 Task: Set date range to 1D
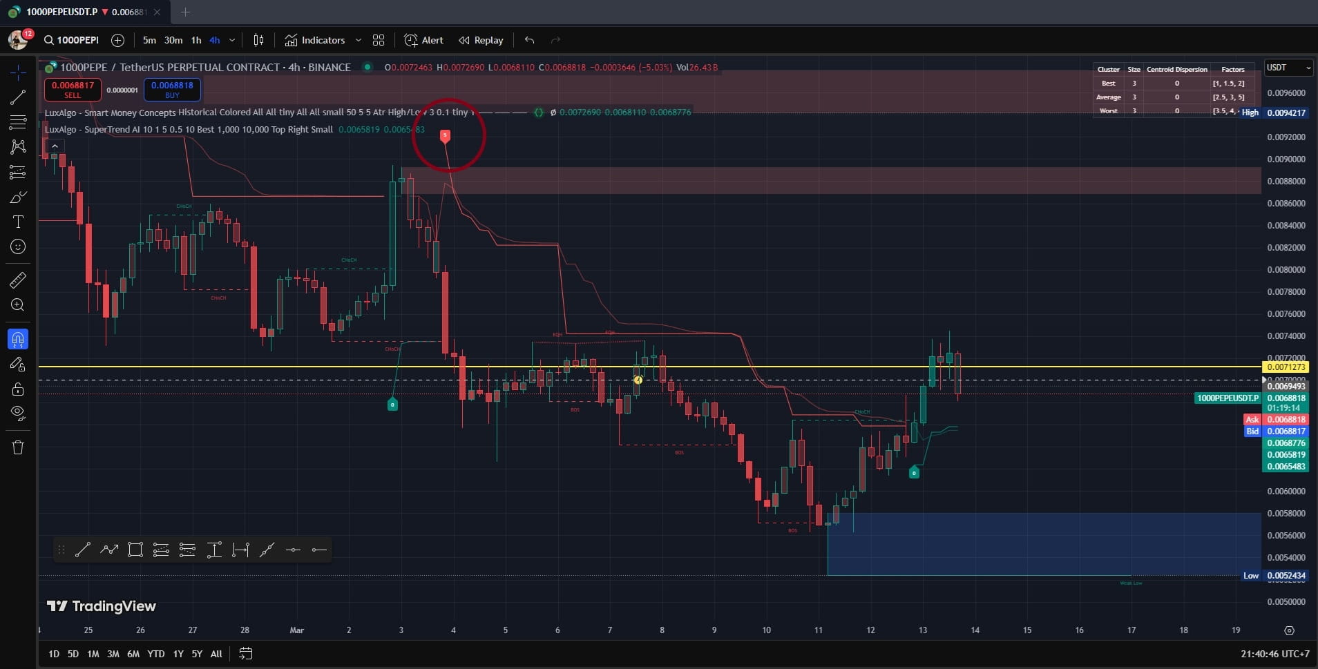click(54, 654)
